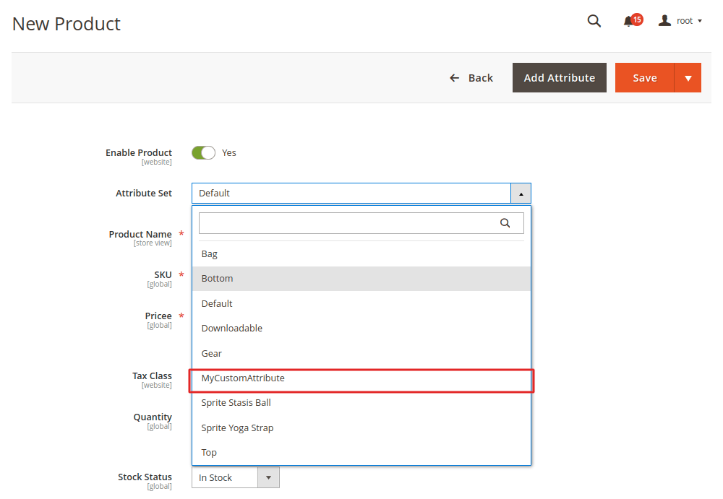Open the Stock Status In Stock dropdown

[236, 477]
